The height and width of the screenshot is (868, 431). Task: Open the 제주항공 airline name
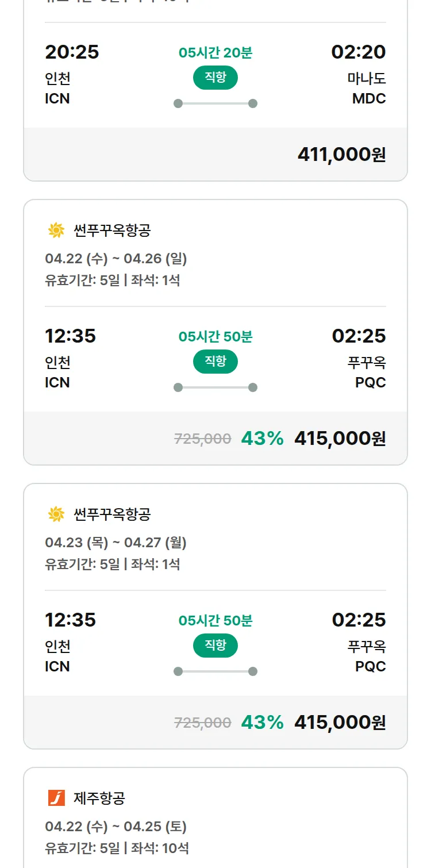click(x=99, y=798)
